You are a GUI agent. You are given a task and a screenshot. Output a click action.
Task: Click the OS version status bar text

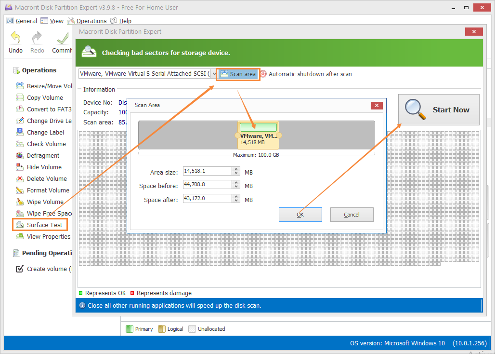[397, 343]
